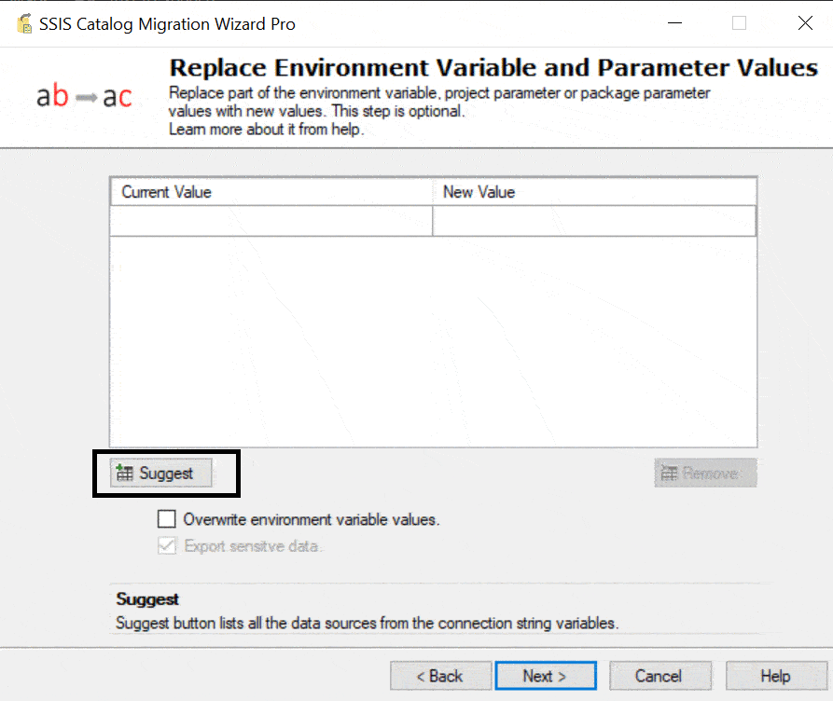Click the Suggest heading in help area
The image size is (833, 701).
(147, 599)
